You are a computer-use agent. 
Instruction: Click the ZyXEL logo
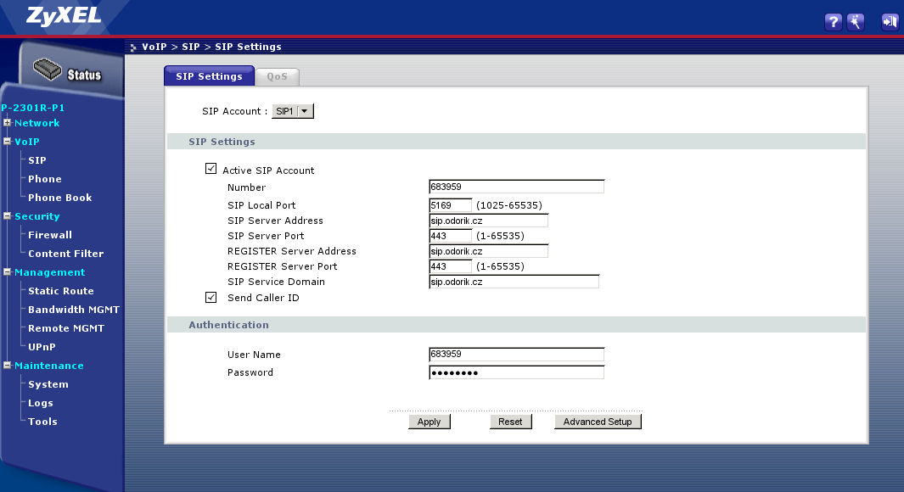pyautogui.click(x=53, y=15)
